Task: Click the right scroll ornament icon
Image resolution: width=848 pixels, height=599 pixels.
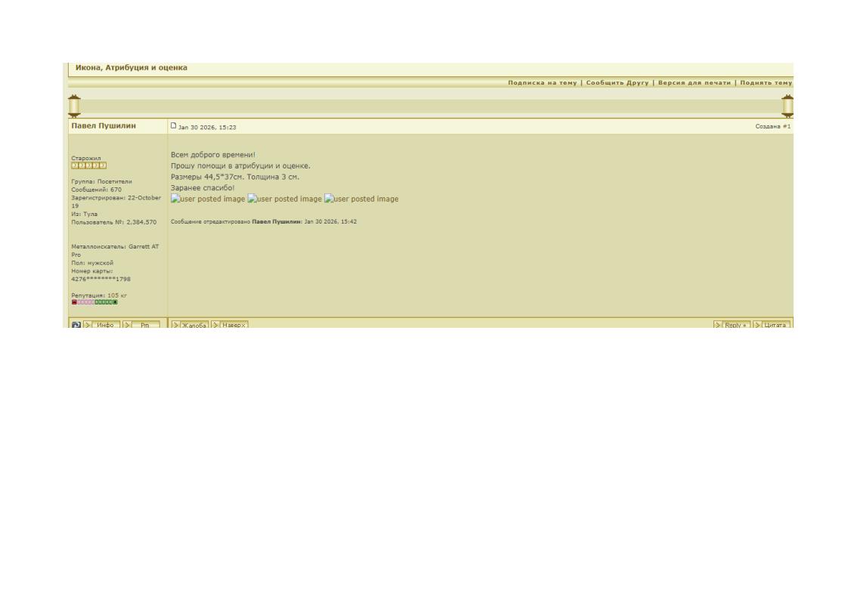Action: (x=788, y=107)
